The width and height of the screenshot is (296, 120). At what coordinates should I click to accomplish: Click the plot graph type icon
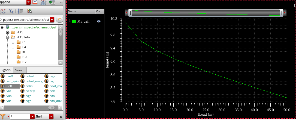tap(35, 2)
